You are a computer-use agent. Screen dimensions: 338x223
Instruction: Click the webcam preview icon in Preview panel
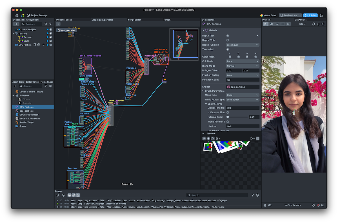pyautogui.click(x=272, y=24)
